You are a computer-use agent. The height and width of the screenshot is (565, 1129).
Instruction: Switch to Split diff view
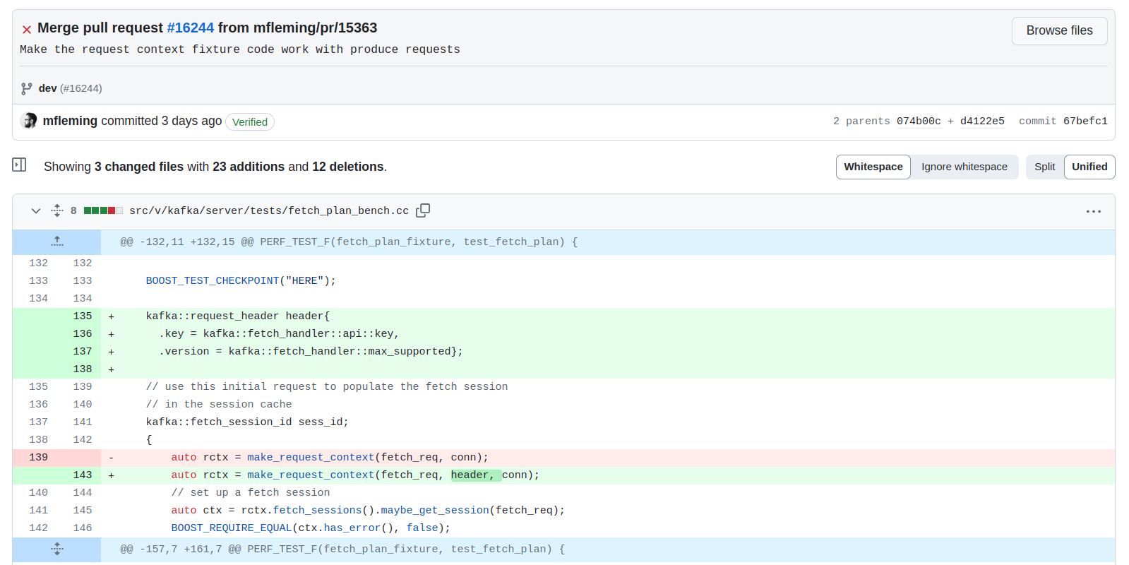1044,167
